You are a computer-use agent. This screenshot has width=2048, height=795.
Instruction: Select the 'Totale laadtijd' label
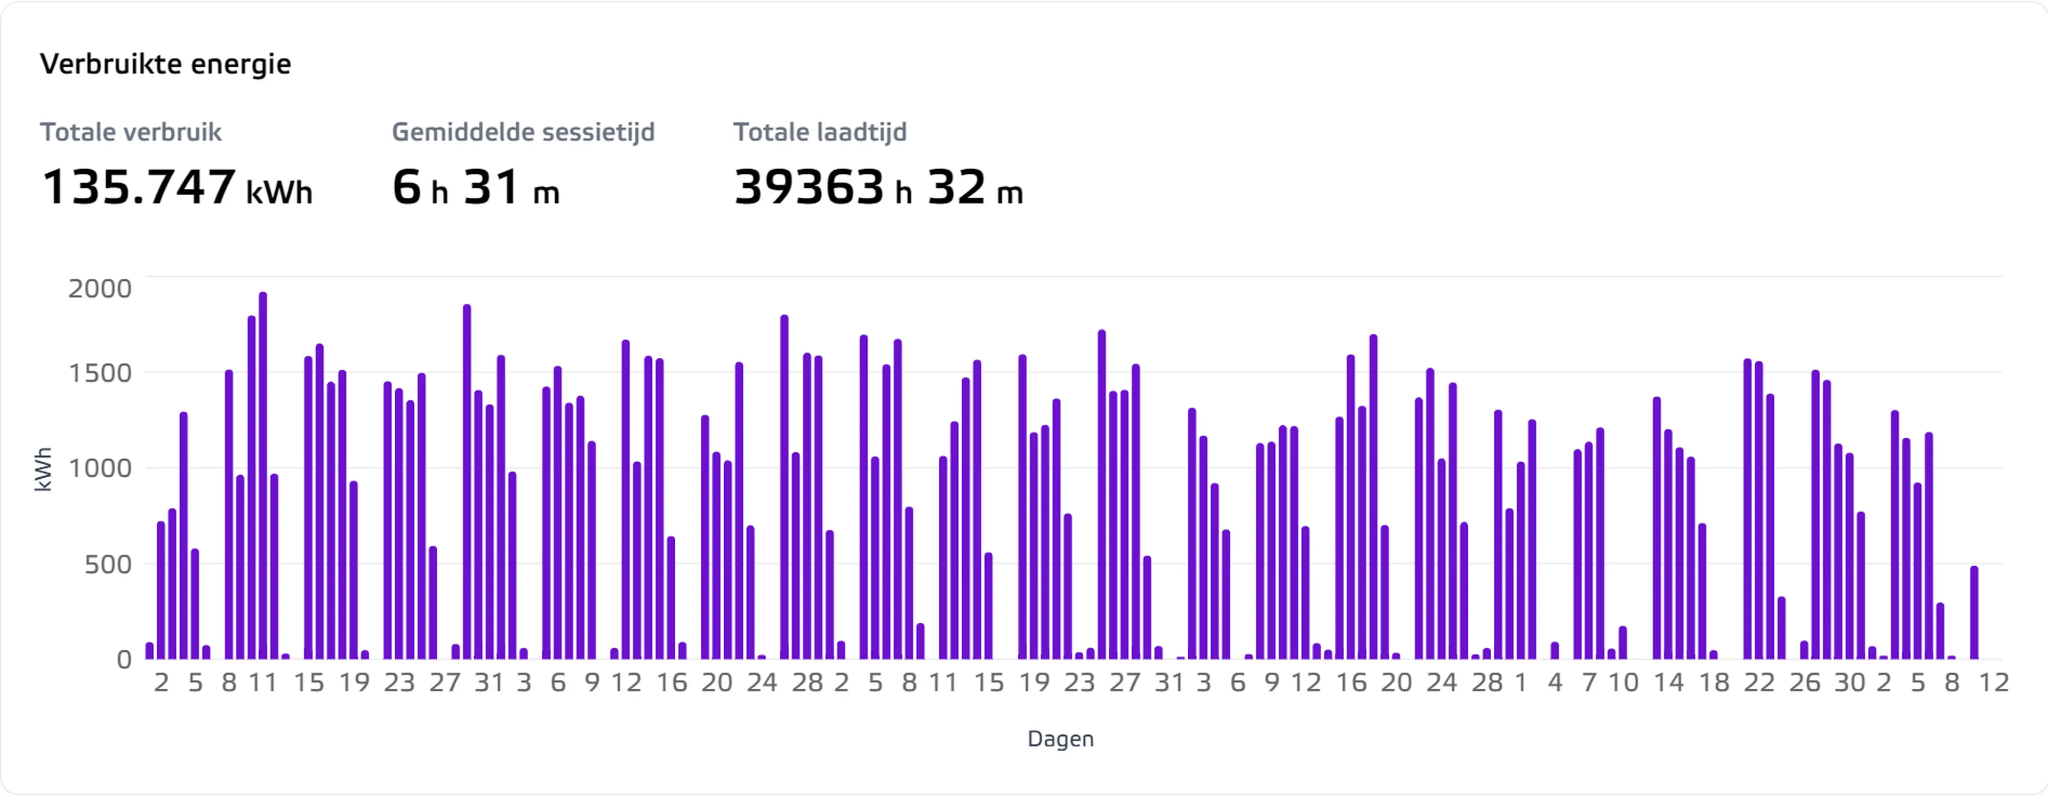pyautogui.click(x=820, y=132)
